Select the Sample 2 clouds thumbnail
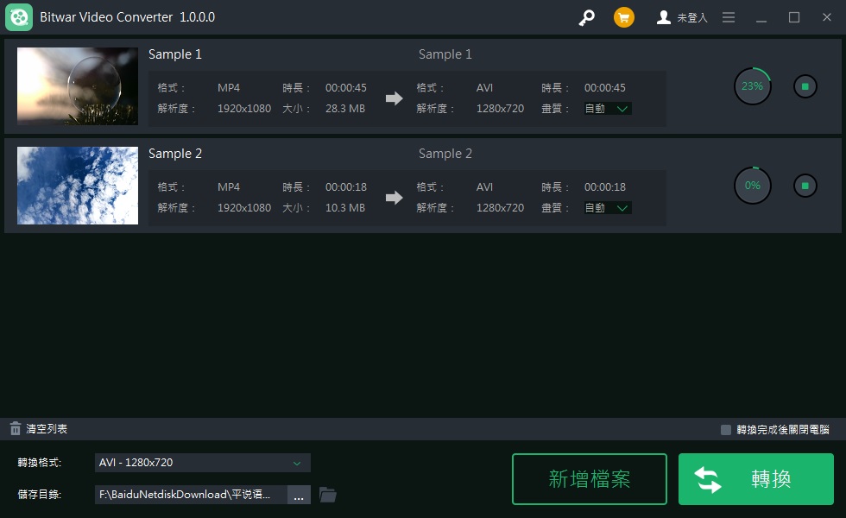 78,186
